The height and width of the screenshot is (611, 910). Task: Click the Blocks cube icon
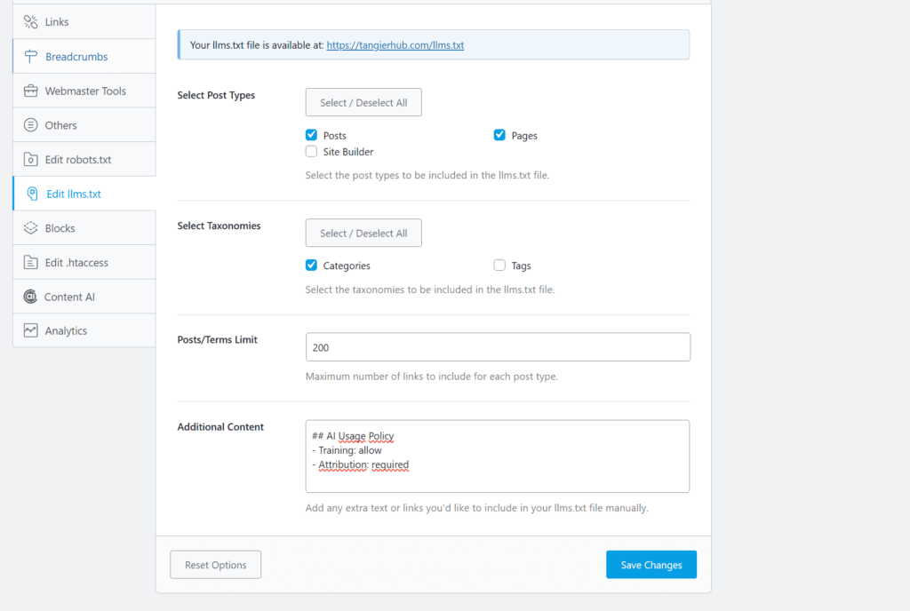pos(30,228)
